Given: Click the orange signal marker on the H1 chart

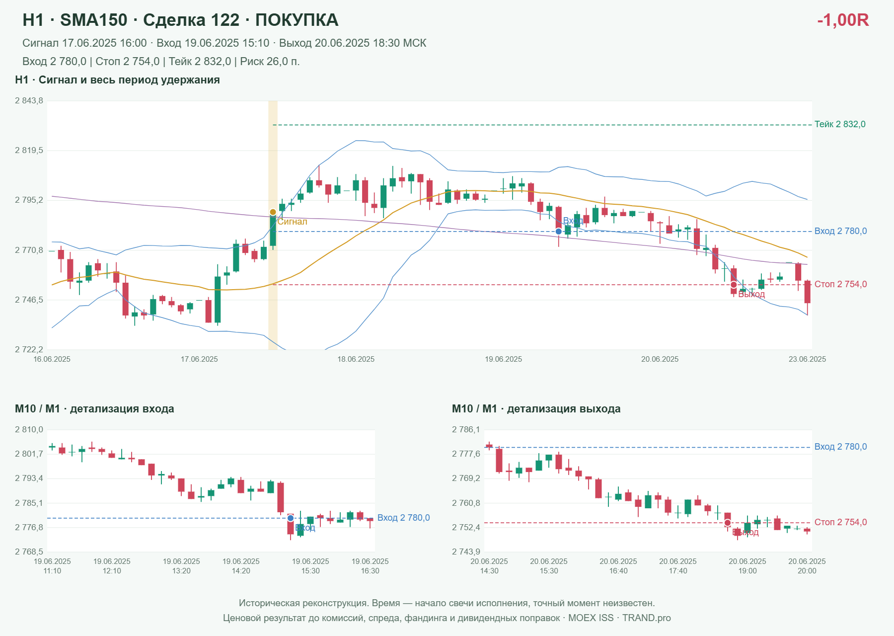Looking at the screenshot, I should click(x=273, y=212).
